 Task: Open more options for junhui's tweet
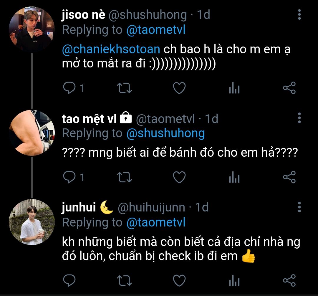click(299, 207)
